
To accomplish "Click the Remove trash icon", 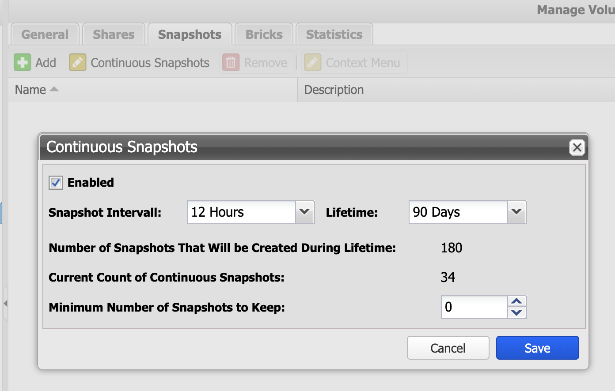I will [x=231, y=63].
